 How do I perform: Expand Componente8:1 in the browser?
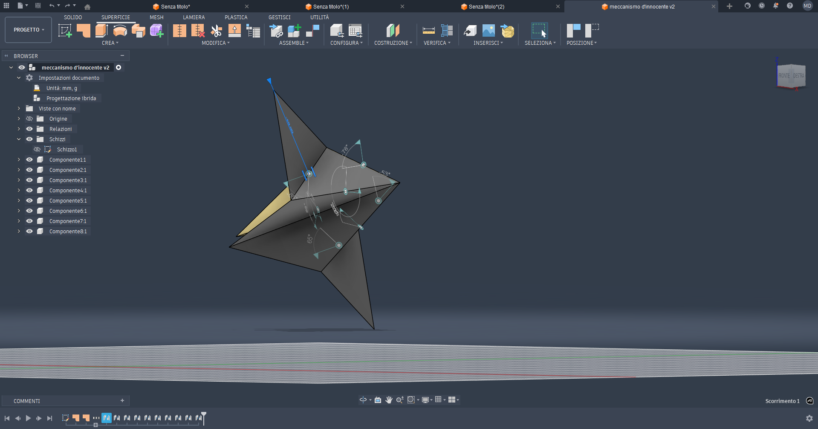[x=18, y=231]
